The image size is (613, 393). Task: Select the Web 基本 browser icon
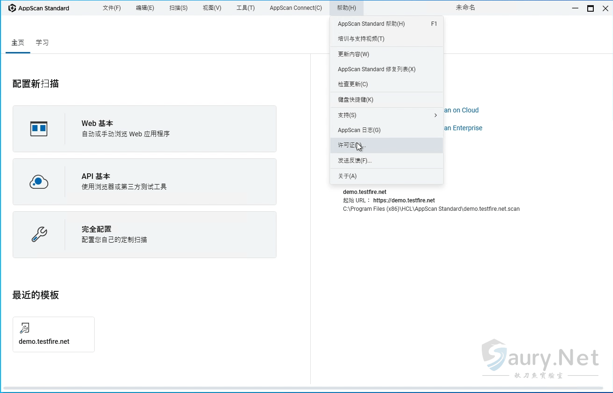(x=39, y=128)
